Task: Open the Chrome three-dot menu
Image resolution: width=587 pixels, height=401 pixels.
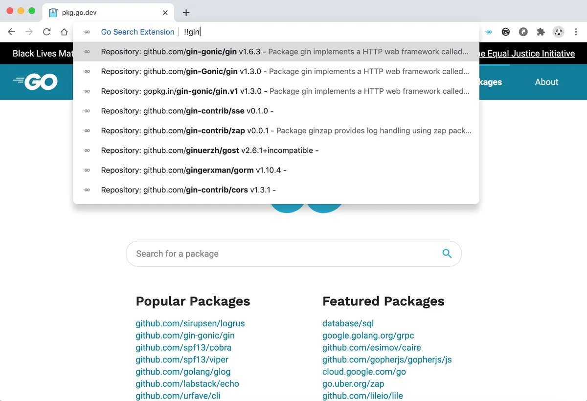Action: click(x=575, y=32)
